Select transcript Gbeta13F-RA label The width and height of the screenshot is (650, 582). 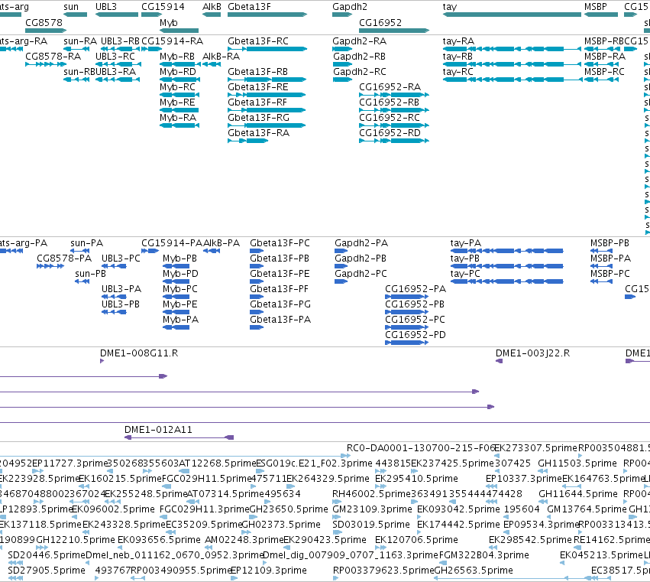click(258, 133)
